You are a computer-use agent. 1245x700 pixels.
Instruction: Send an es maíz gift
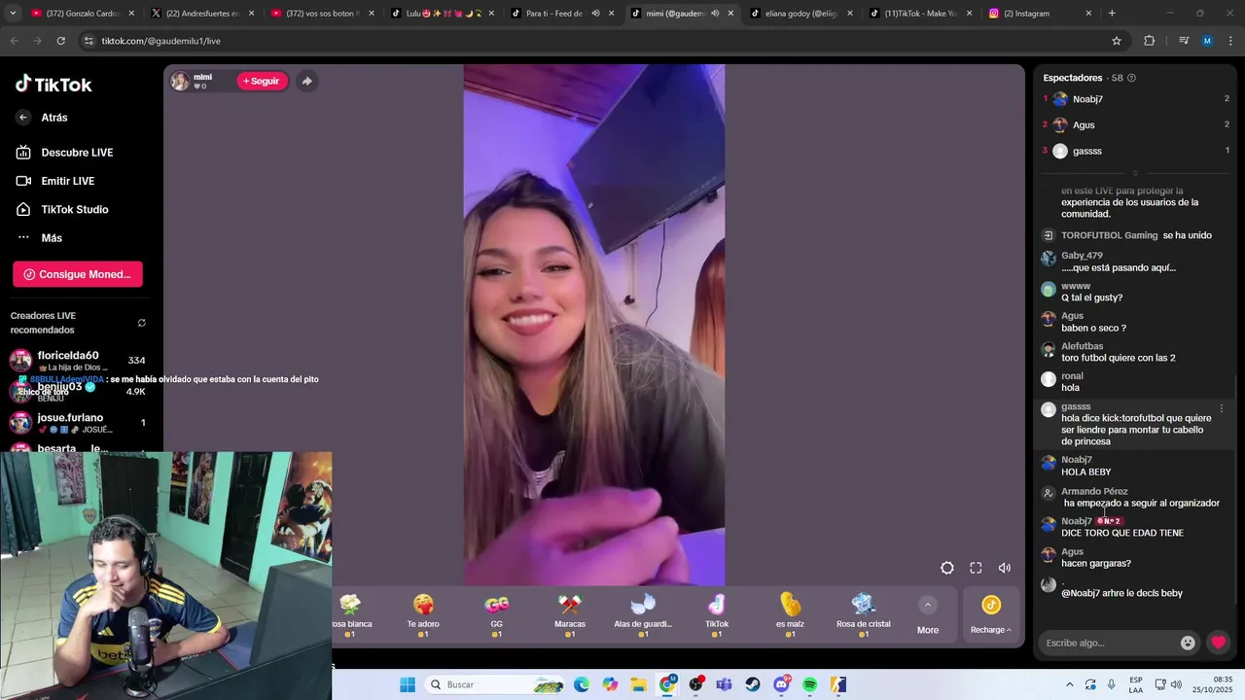[790, 615]
